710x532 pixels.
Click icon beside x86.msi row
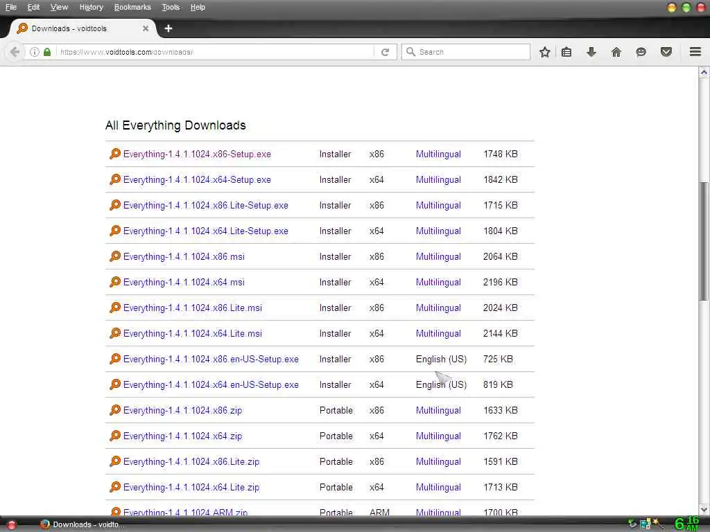click(x=115, y=256)
